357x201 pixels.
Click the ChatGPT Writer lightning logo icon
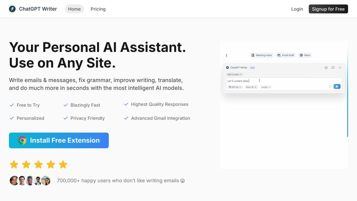tap(12, 9)
